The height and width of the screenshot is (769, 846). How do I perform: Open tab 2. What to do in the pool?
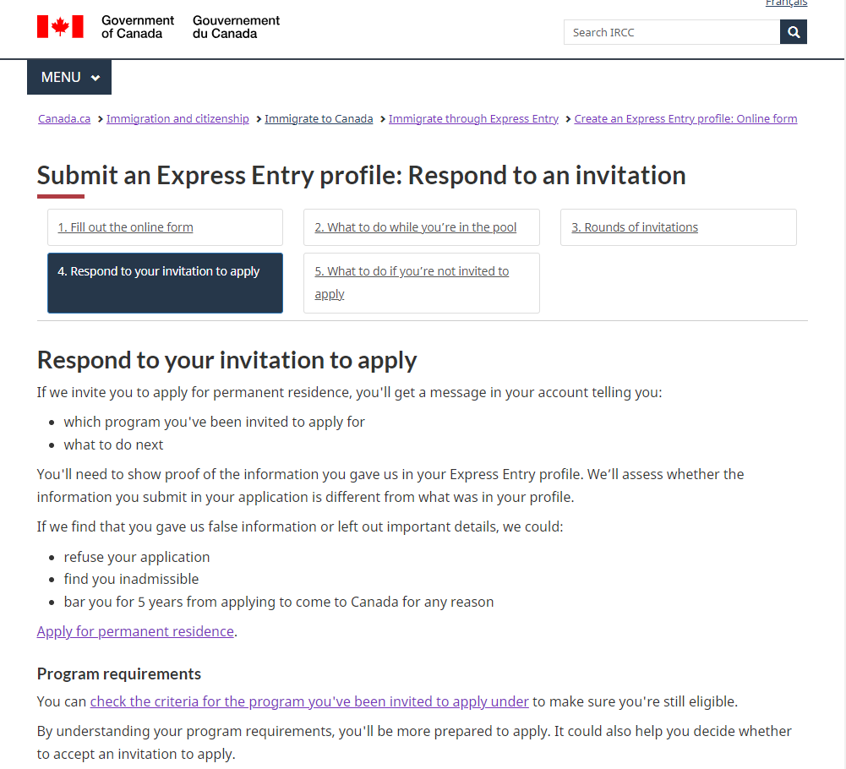(415, 227)
